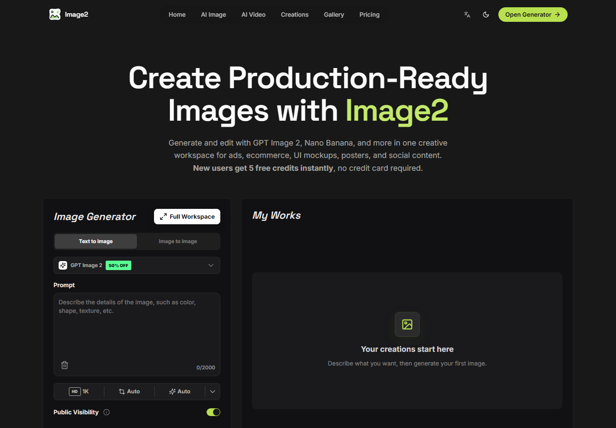Click the expand arrows icon in Full Workspace
The width and height of the screenshot is (616, 428).
[163, 217]
